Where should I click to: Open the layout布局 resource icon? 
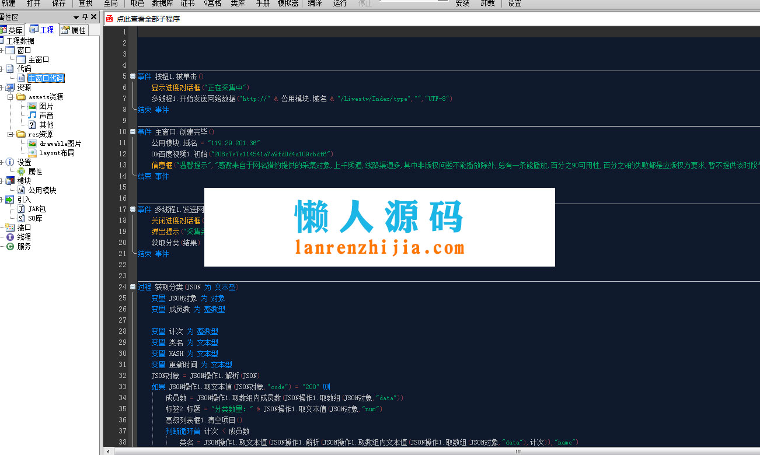pyautogui.click(x=32, y=153)
